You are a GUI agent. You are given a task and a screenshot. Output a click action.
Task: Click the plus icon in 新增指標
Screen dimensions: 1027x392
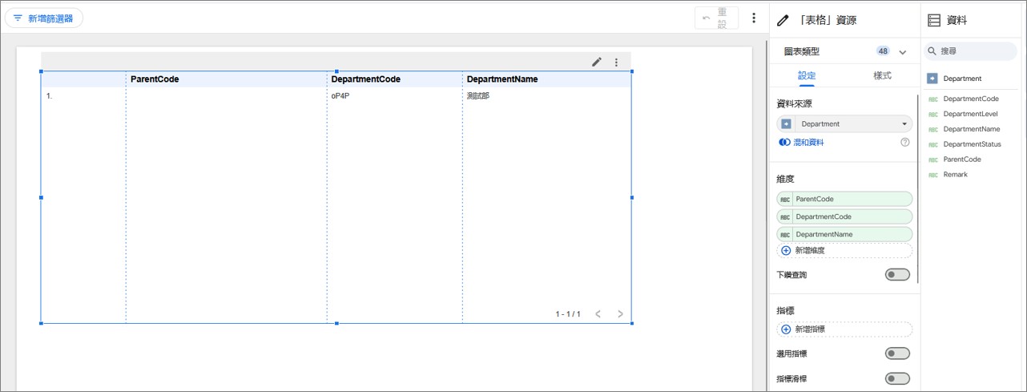786,329
